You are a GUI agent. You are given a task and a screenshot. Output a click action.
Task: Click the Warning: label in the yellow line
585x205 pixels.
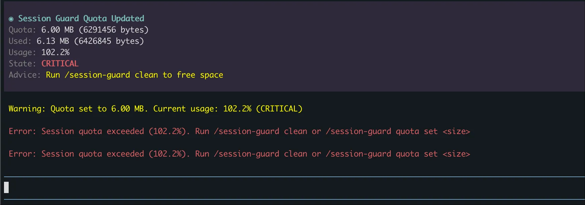27,109
